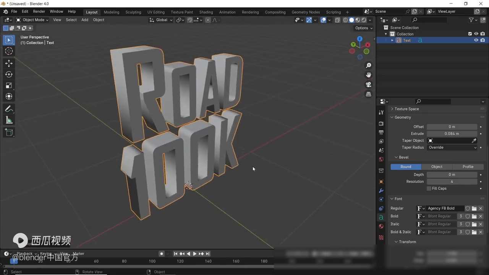
Task: Choose the Move tool
Action: point(9,63)
